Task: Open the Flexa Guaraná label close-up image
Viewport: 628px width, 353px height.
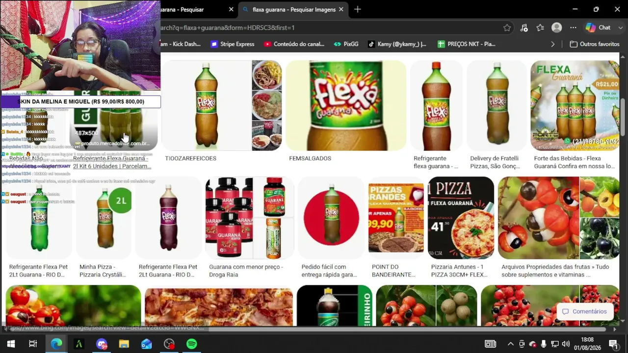Action: (x=346, y=105)
